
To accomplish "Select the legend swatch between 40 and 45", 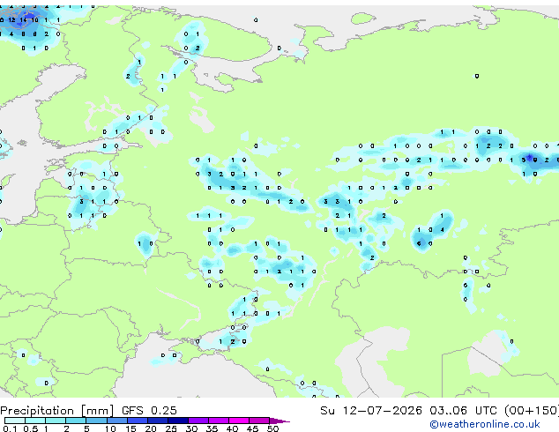I will [239, 421].
